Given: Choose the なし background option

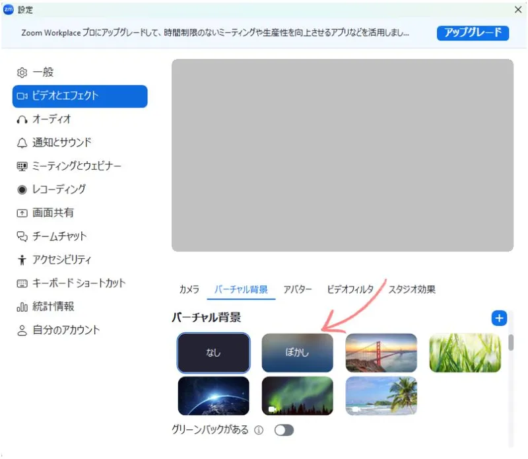Looking at the screenshot, I should coord(213,353).
